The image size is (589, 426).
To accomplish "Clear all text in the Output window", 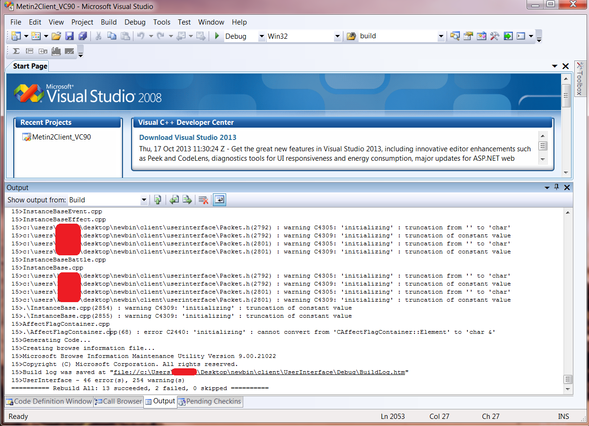I will point(203,200).
